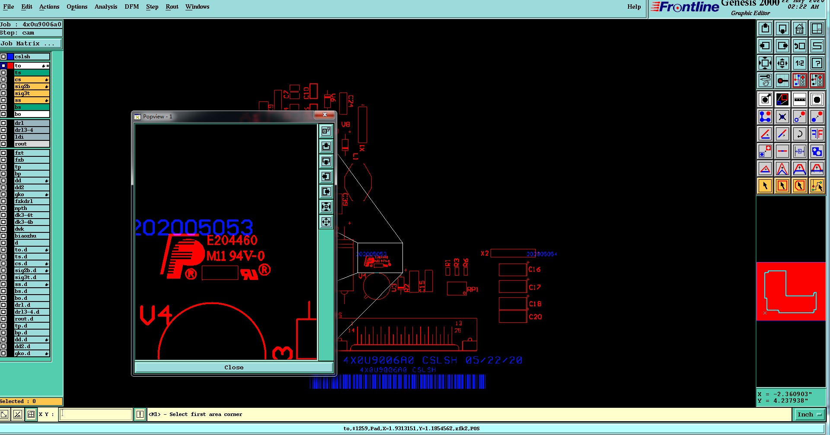Click the Close button in Popview
Viewport: 830px width, 435px height.
tap(234, 367)
